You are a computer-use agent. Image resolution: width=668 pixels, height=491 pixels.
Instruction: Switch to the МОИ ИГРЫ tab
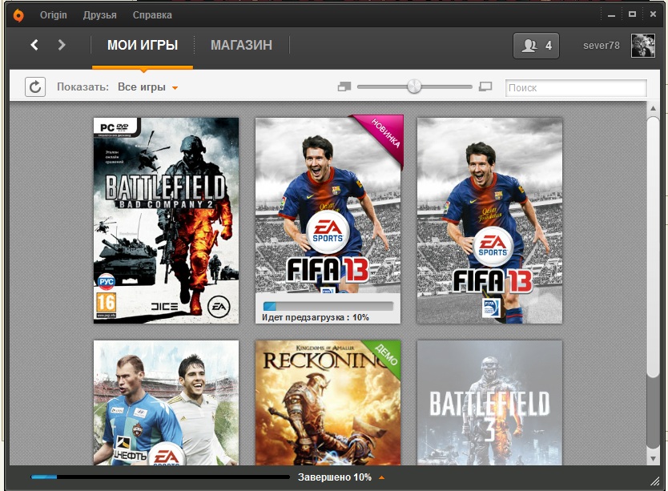click(x=143, y=45)
